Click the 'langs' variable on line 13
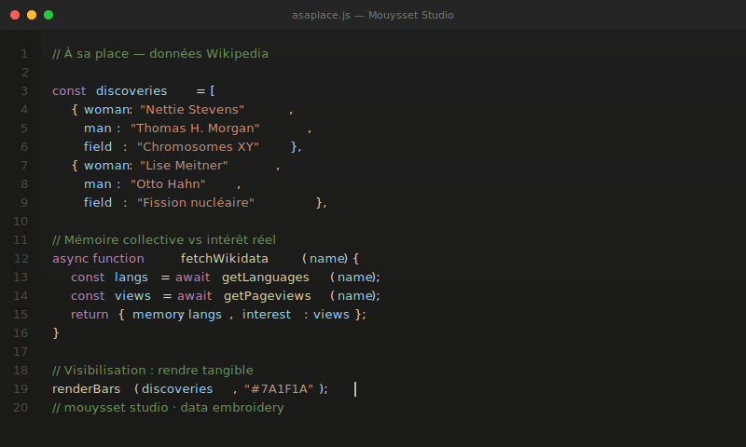 (x=131, y=278)
